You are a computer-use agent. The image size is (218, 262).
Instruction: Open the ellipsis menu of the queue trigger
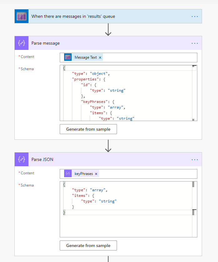tap(195, 17)
